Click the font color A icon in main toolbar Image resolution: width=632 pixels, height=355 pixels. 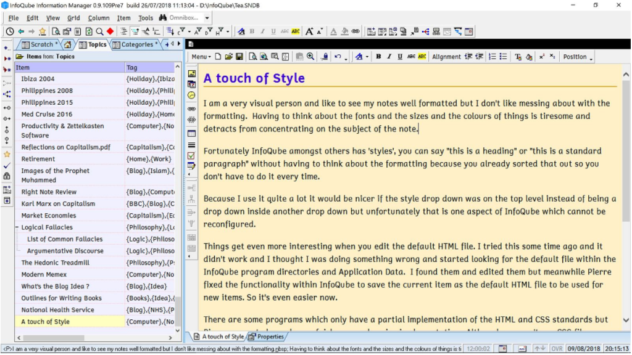coord(333,31)
